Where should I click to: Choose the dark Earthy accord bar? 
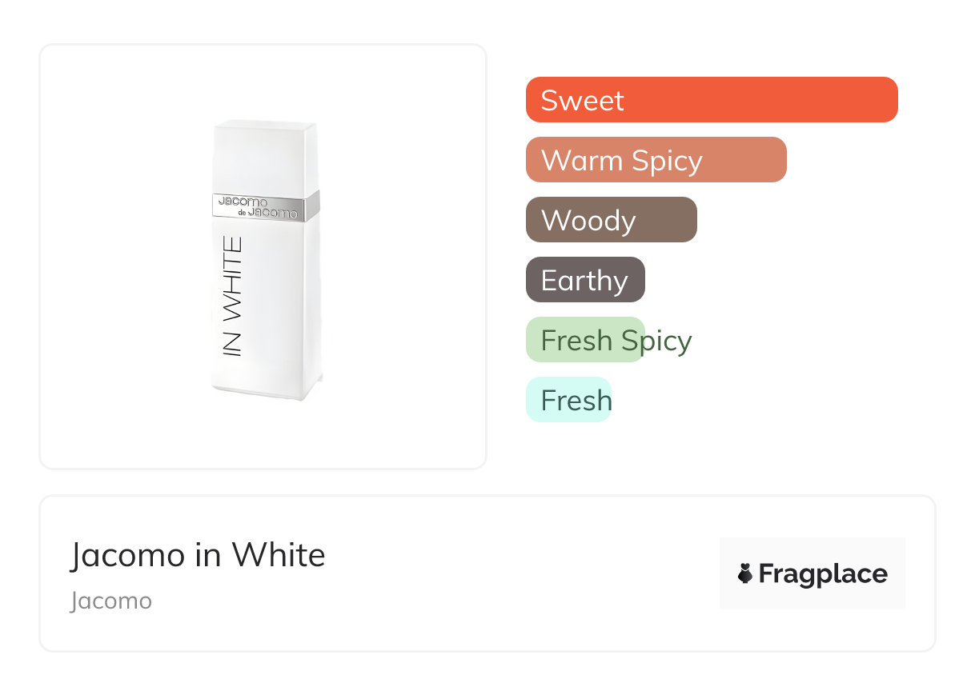[x=585, y=280]
